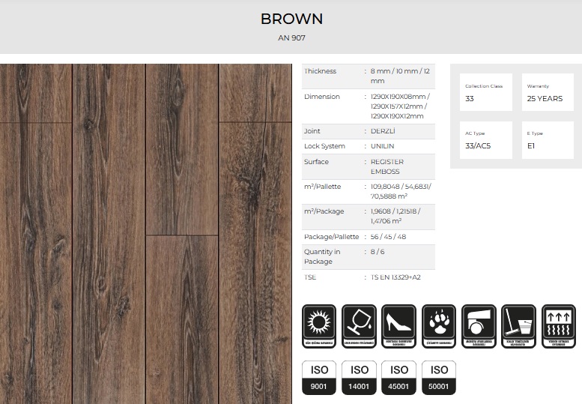Viewport: 582px width, 404px height.
Task: Click the BROWN product title
Action: pyautogui.click(x=291, y=19)
